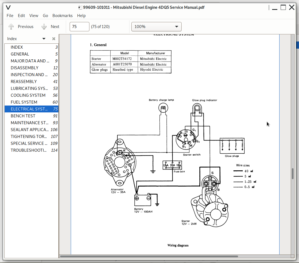Click the Next page navigation icon
This screenshot has width=299, height=263.
click(x=44, y=26)
